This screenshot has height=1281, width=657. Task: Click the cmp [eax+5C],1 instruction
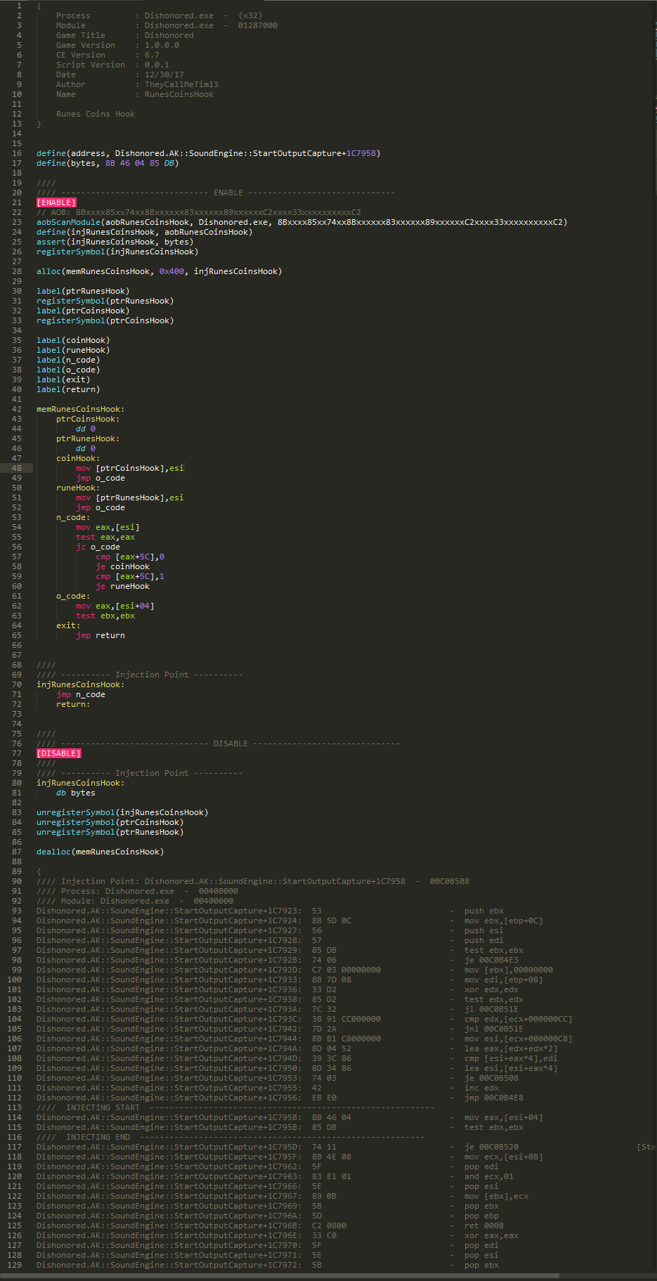pyautogui.click(x=130, y=576)
